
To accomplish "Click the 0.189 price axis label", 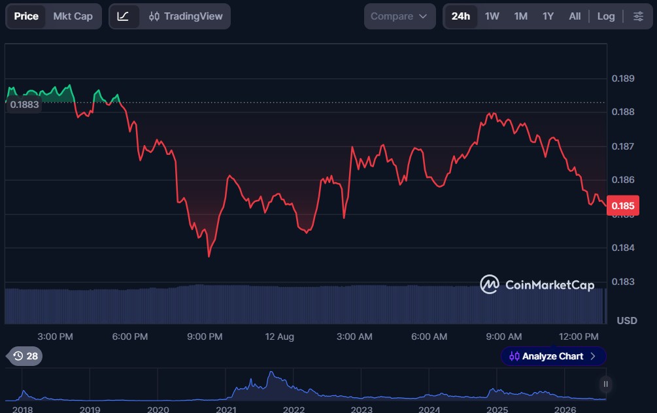I will point(623,78).
